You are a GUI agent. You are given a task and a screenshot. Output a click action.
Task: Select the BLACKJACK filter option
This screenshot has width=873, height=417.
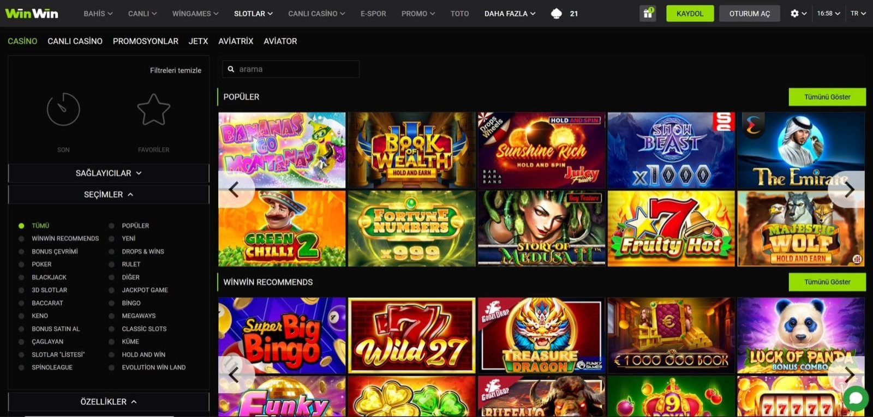click(42, 277)
